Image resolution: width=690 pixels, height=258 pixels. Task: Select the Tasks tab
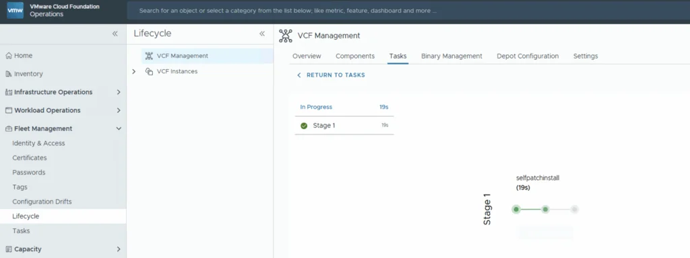398,56
